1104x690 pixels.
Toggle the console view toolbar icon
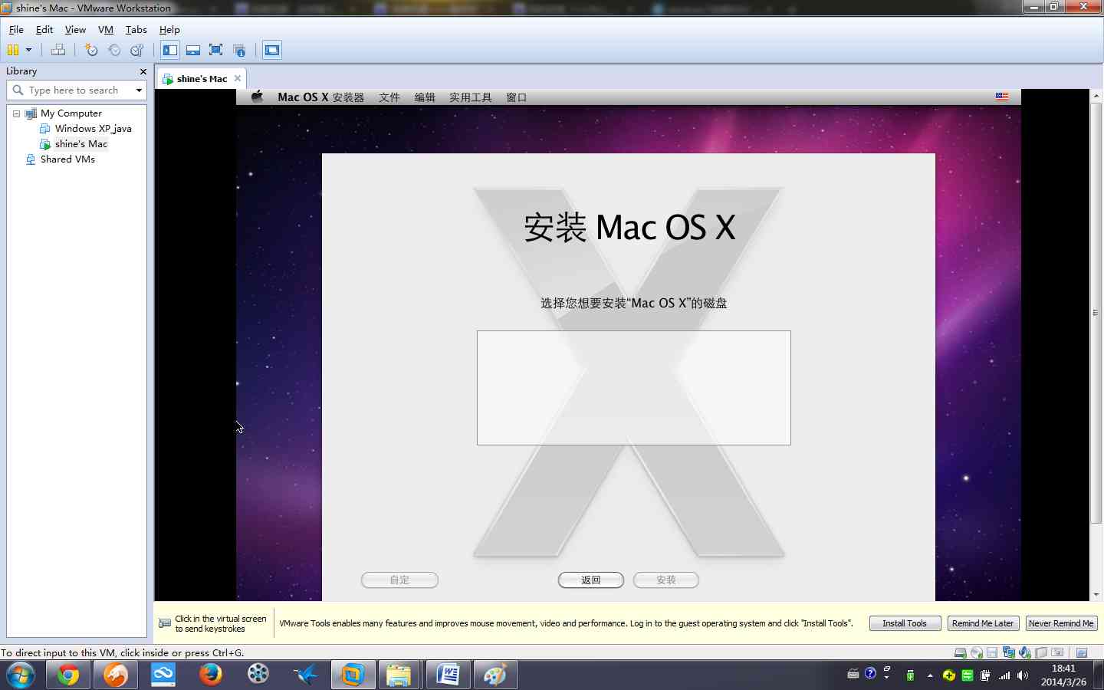point(272,50)
